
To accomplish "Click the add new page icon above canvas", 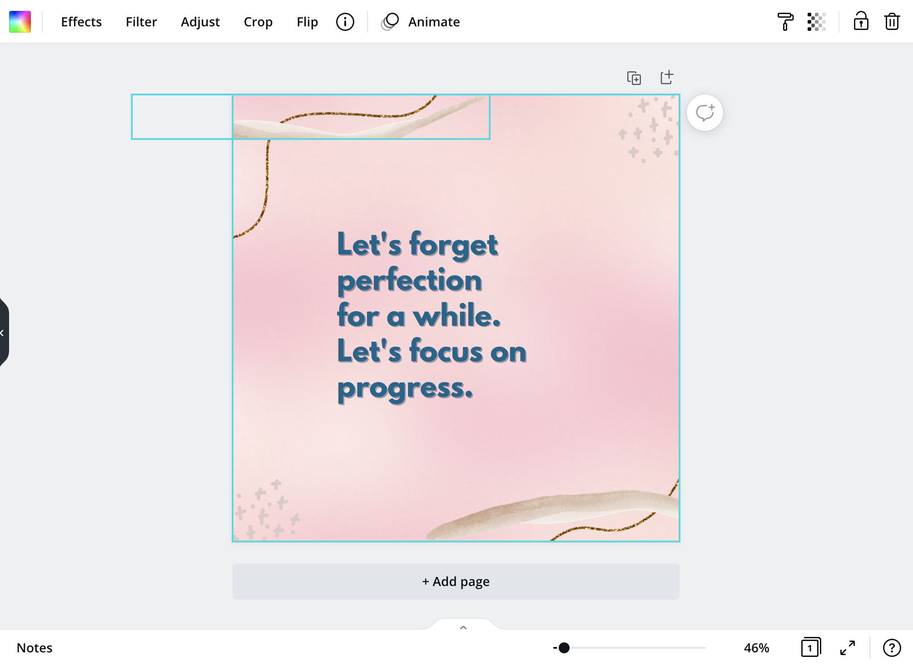I will 667,77.
